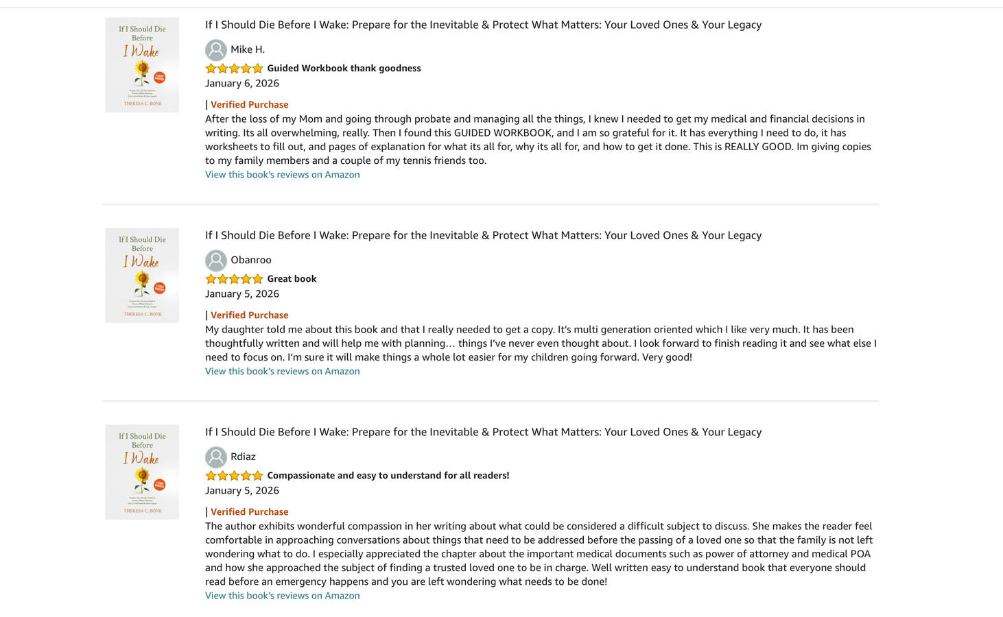Click the five-star rating on Mike H.'s review
The height and width of the screenshot is (617, 1003).
tap(234, 69)
